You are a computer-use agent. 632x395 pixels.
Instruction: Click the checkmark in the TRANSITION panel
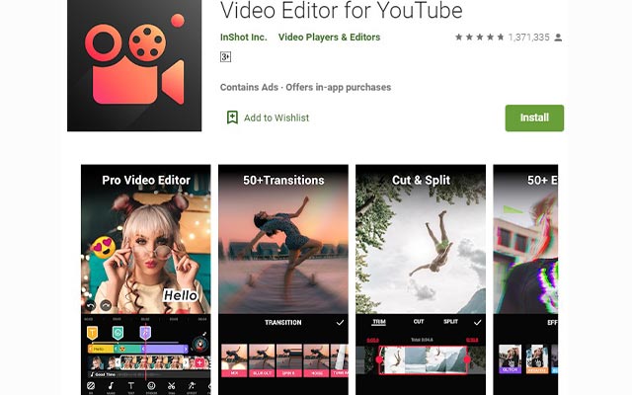point(341,323)
